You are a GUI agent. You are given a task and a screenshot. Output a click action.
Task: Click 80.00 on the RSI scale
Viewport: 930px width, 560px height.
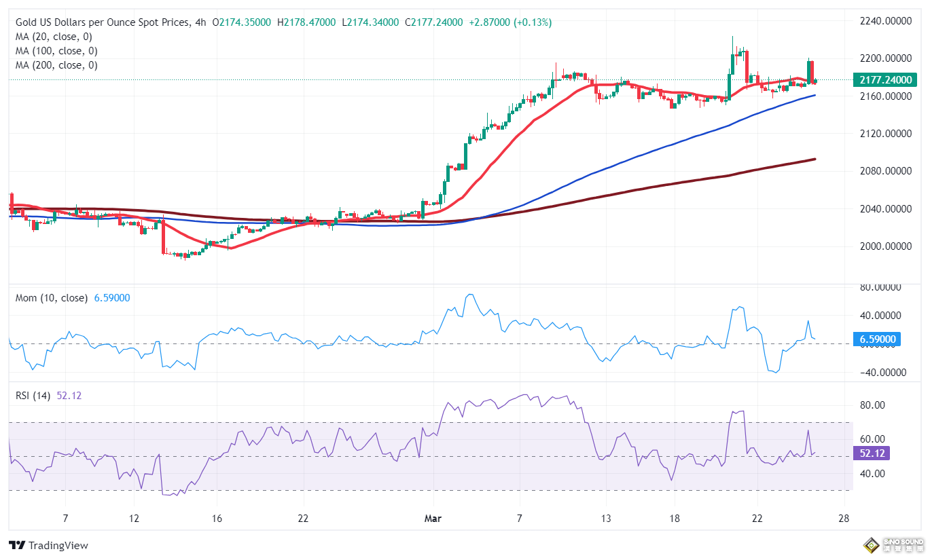872,405
